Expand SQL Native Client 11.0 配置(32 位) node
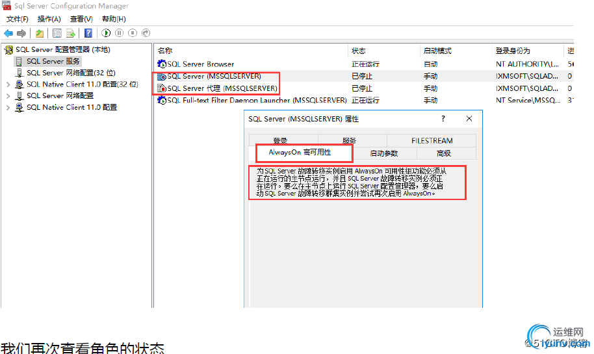Image resolution: width=594 pixels, height=354 pixels. click(8, 84)
